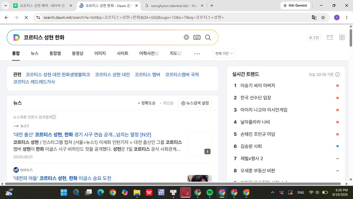Switch to the 이미지 tab

click(100, 53)
